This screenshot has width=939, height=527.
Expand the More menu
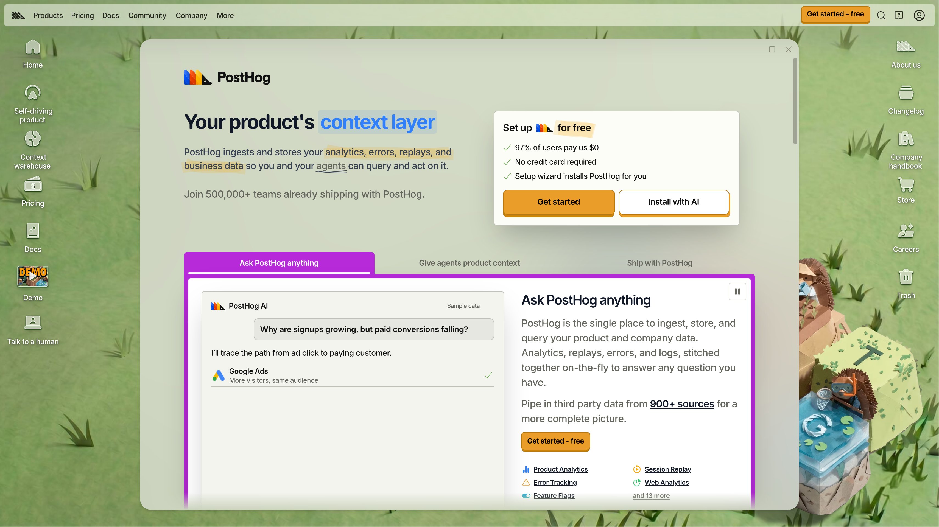225,15
